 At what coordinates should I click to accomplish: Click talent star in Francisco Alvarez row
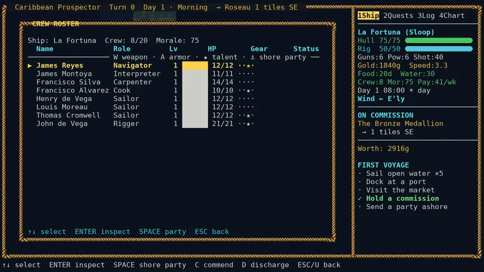(248, 90)
